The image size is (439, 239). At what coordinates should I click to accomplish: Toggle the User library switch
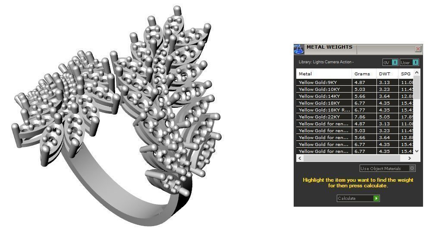pos(409,62)
